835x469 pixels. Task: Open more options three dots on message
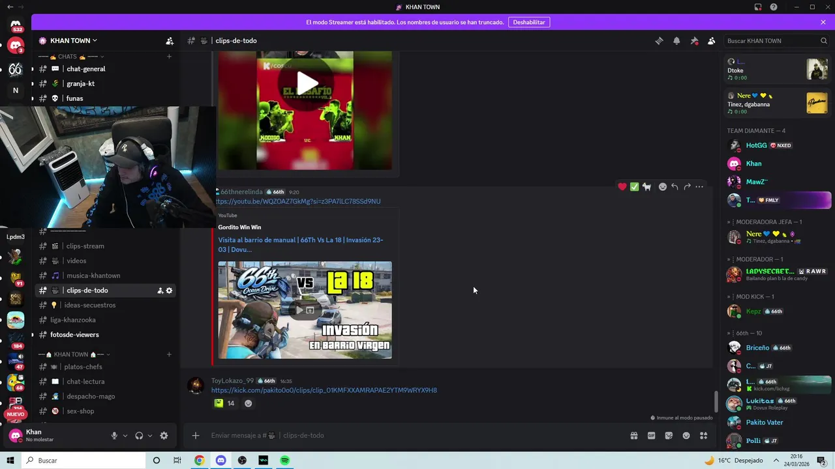click(699, 187)
